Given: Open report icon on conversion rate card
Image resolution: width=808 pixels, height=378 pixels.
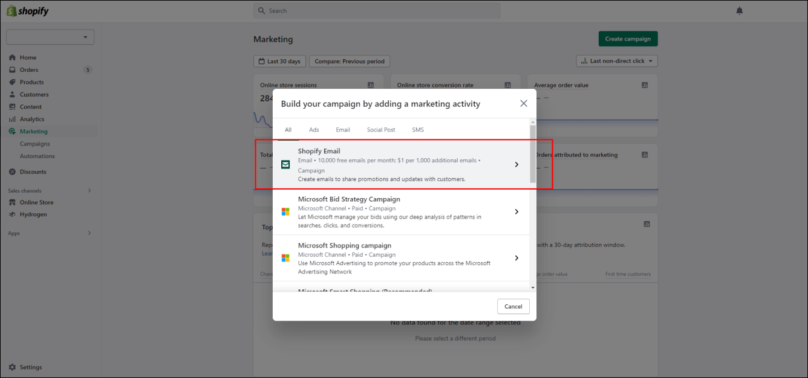Looking at the screenshot, I should (508, 85).
